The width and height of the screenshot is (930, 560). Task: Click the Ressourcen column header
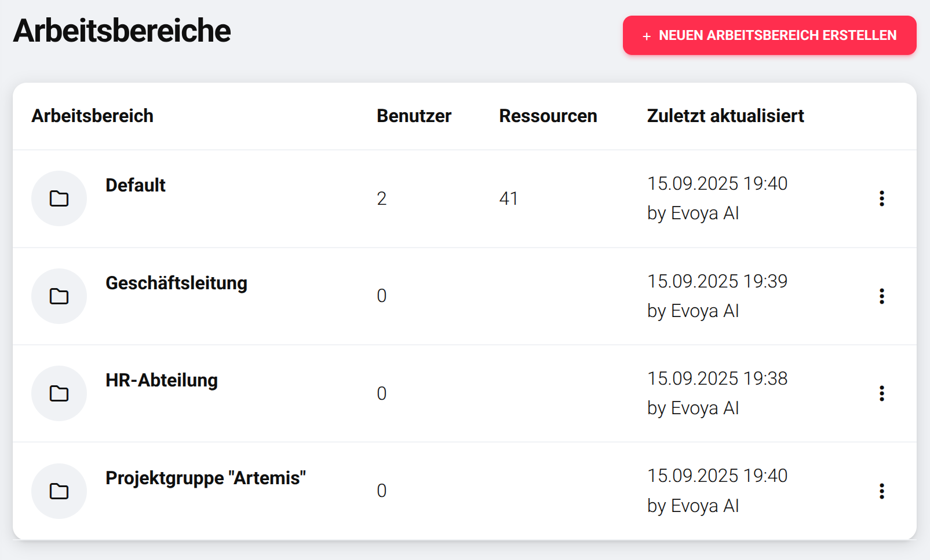click(548, 116)
